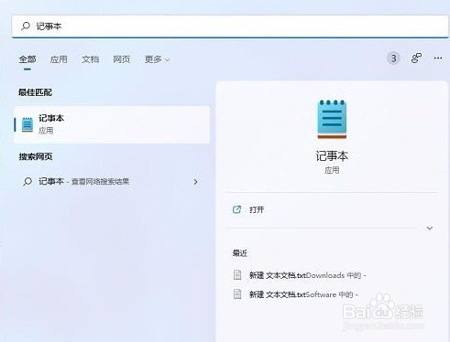
Task: Select the 记事本 best match result
Action: (x=112, y=124)
